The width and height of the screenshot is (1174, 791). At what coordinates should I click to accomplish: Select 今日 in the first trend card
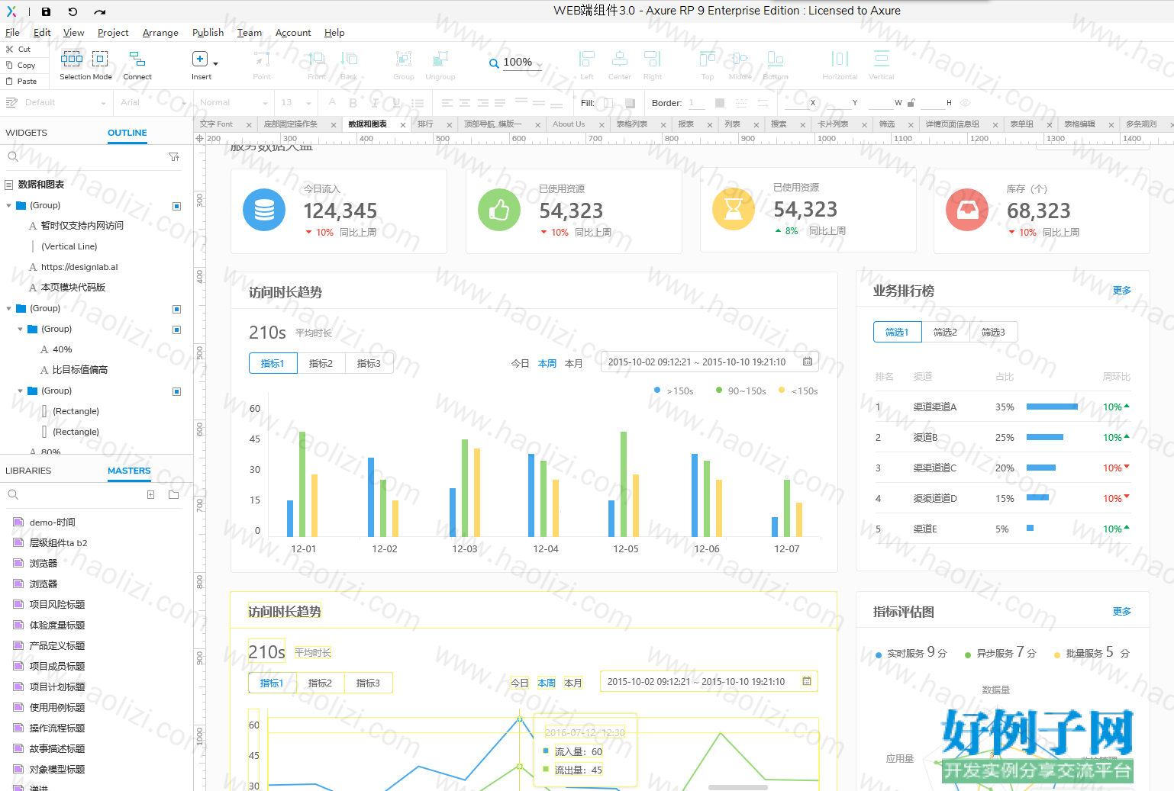(x=520, y=364)
